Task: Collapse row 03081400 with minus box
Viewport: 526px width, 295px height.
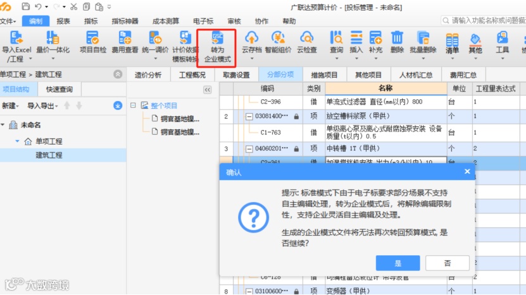Action: [249, 116]
